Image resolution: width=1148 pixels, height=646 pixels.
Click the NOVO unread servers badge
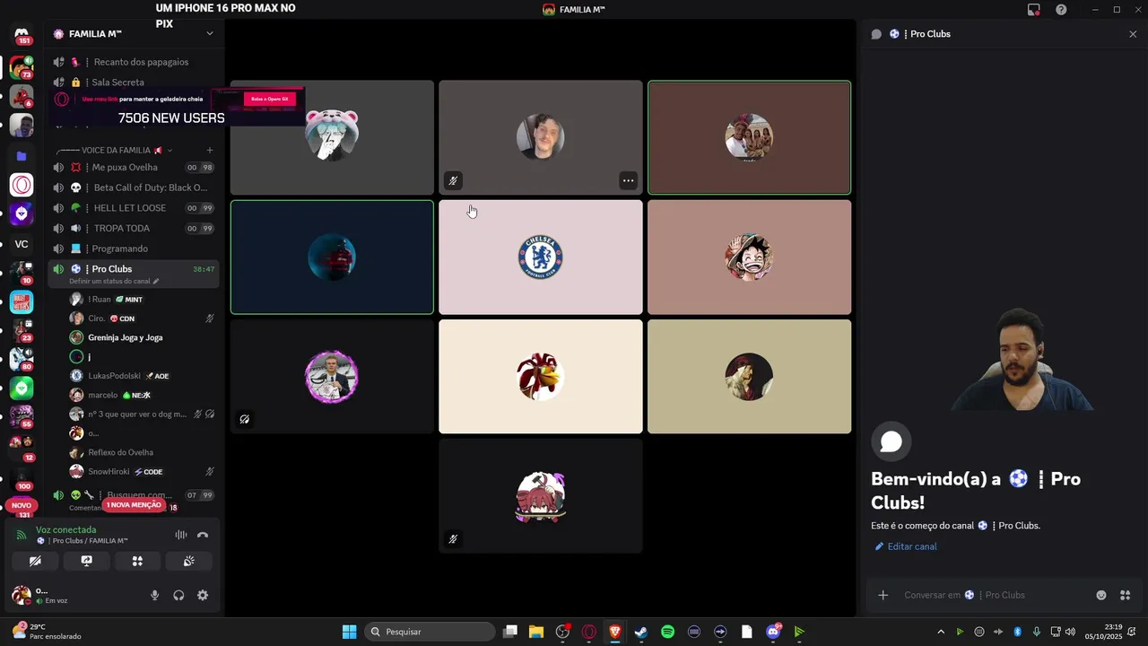[22, 505]
